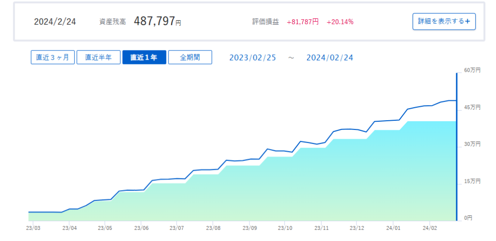Click the +20.14% return percentage
This screenshot has height=241, width=496.
340,22
